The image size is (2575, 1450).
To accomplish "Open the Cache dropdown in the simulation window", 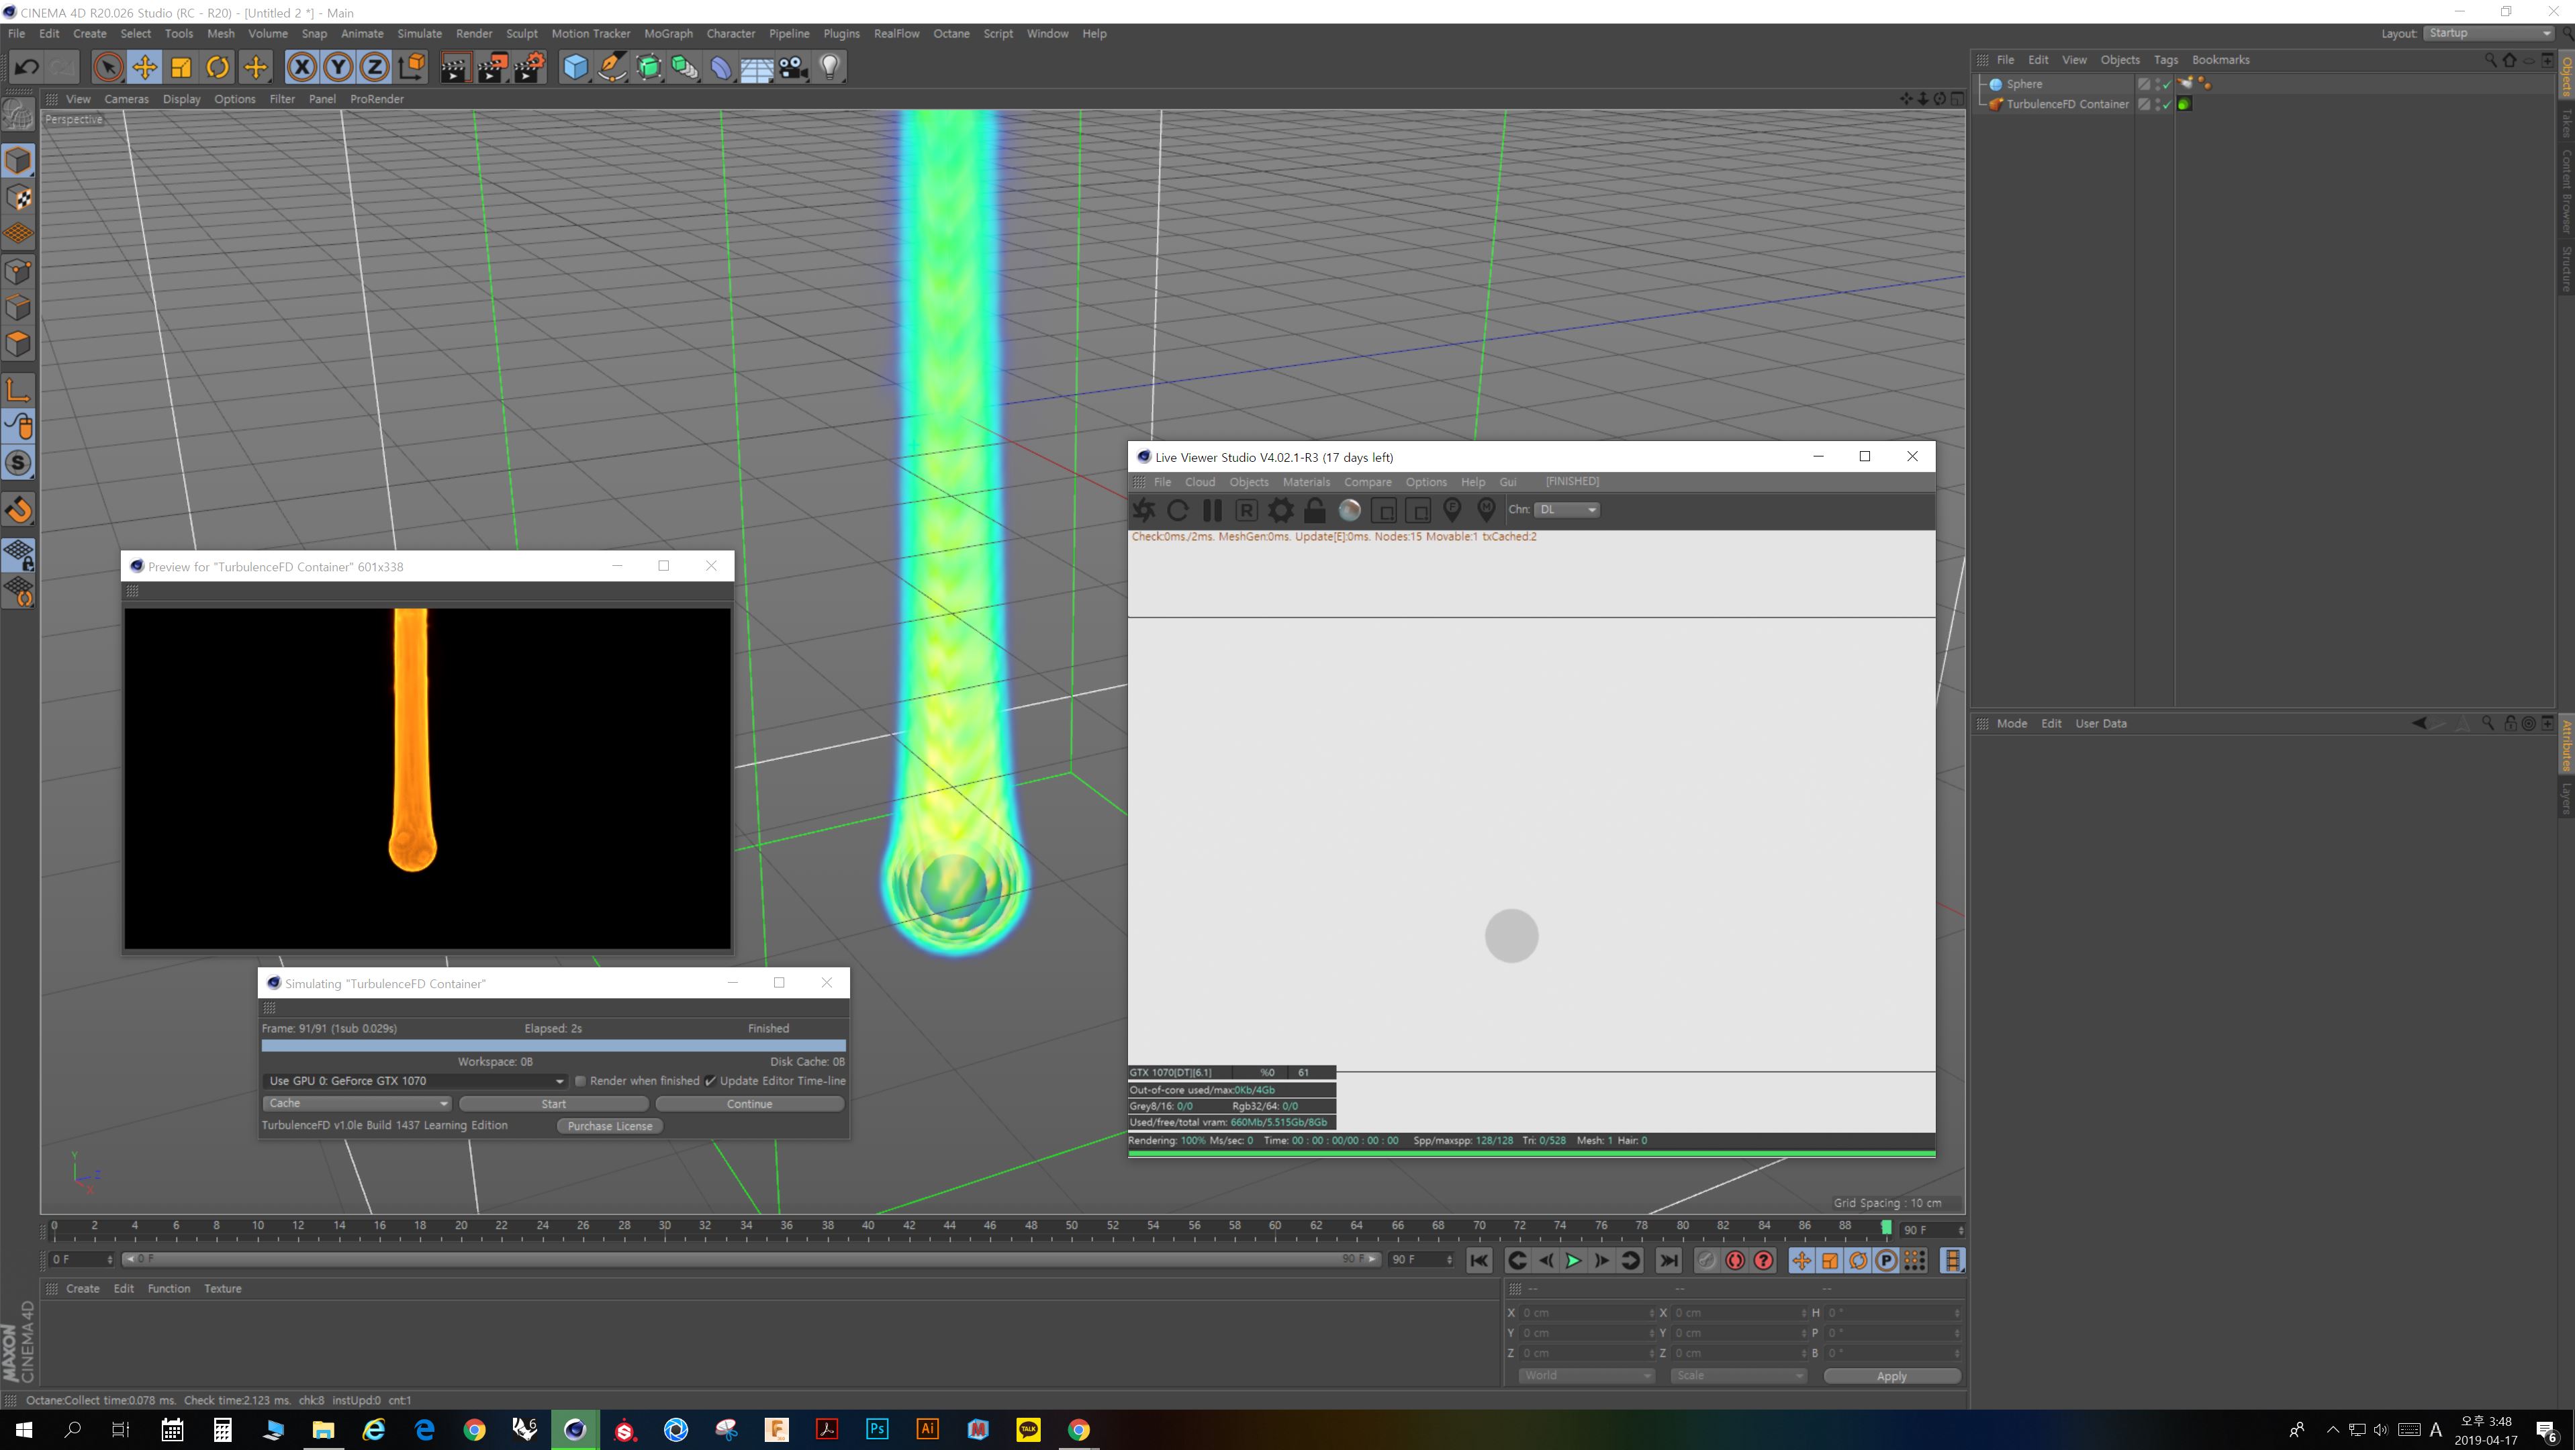I will tap(357, 1103).
